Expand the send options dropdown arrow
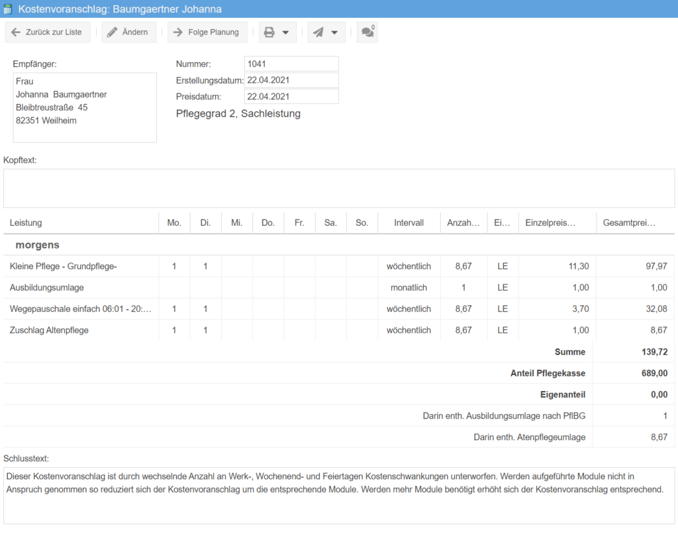 [x=334, y=32]
